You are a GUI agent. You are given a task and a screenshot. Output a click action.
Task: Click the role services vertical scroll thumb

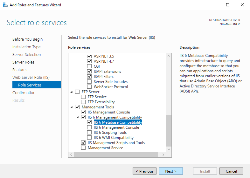click(169, 131)
